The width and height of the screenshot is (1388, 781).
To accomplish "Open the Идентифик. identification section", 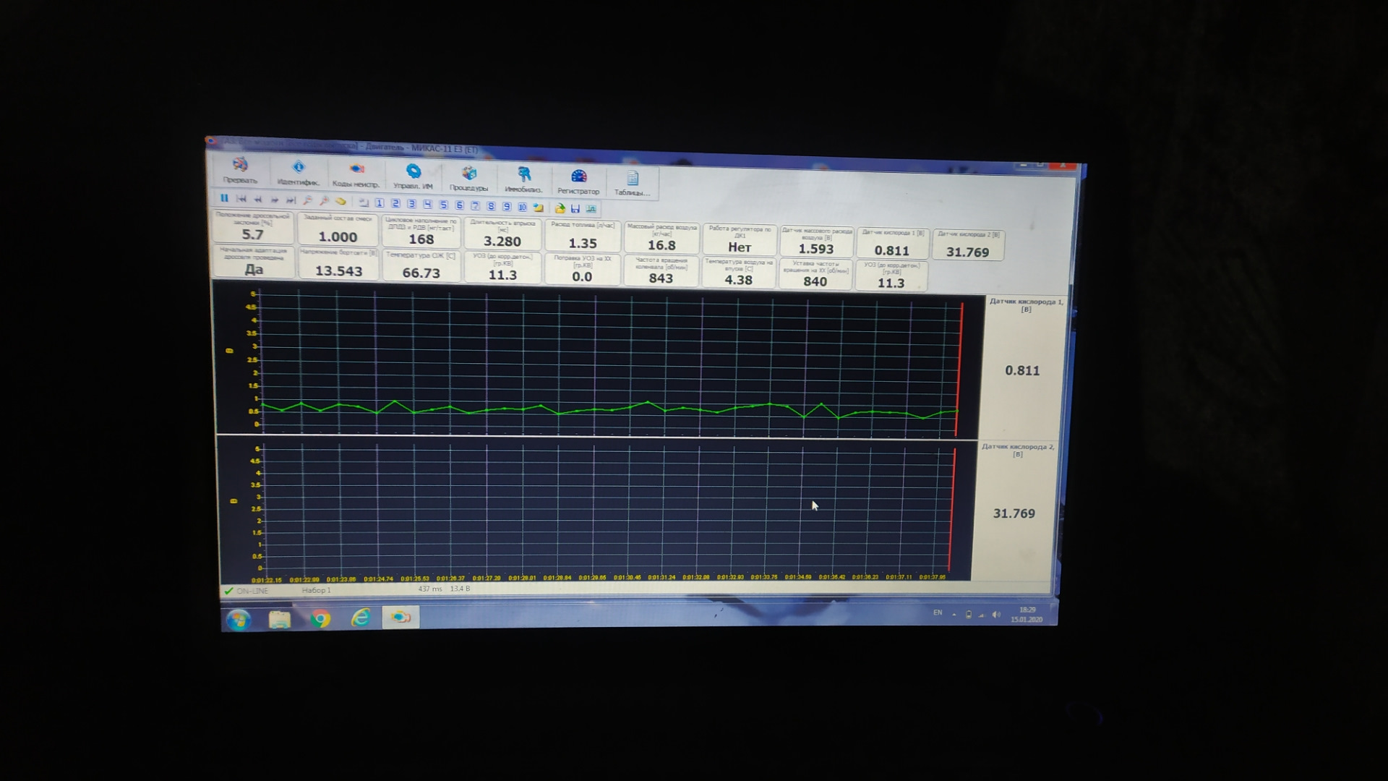I will pos(298,173).
